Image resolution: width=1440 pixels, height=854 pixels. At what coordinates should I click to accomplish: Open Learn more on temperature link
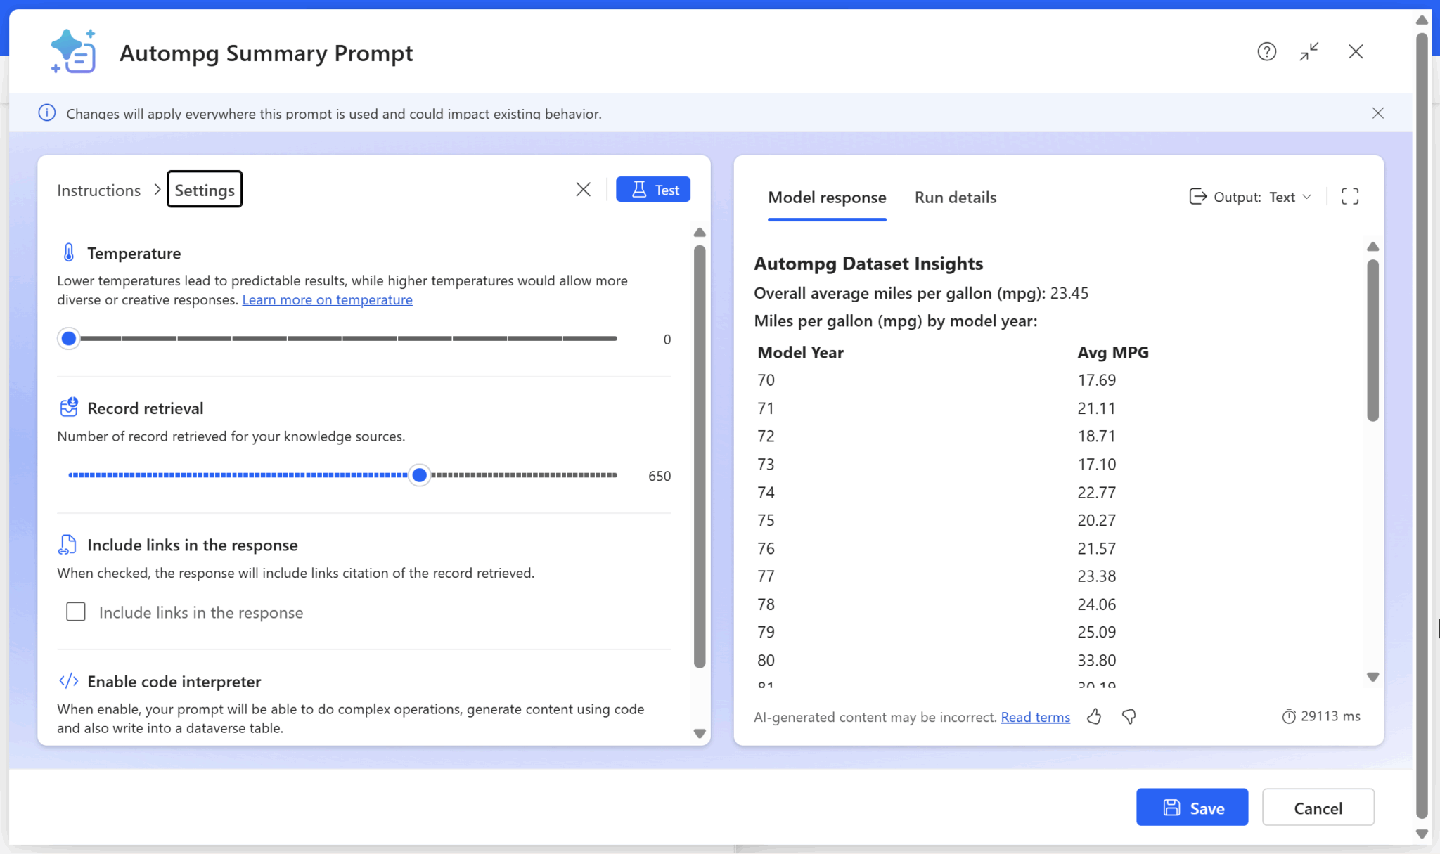click(x=327, y=299)
